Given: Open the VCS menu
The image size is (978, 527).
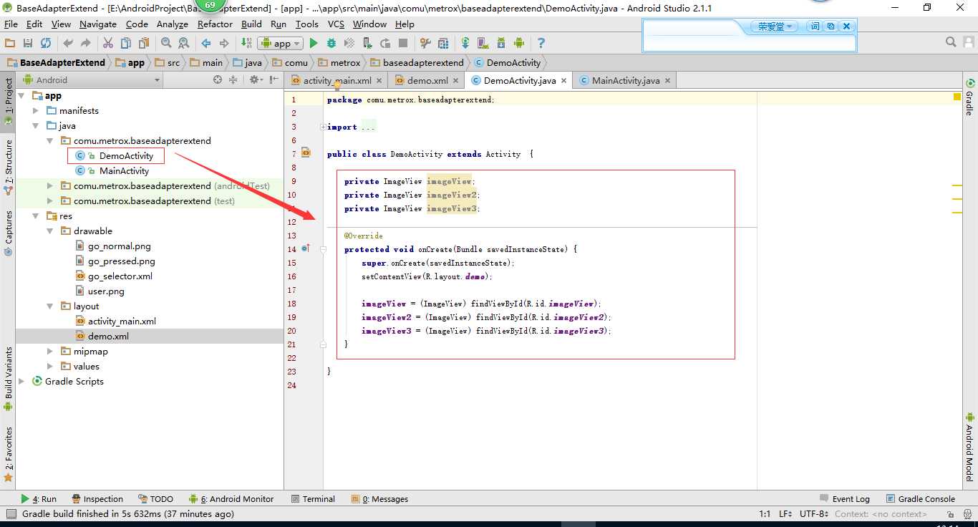Looking at the screenshot, I should coord(336,24).
